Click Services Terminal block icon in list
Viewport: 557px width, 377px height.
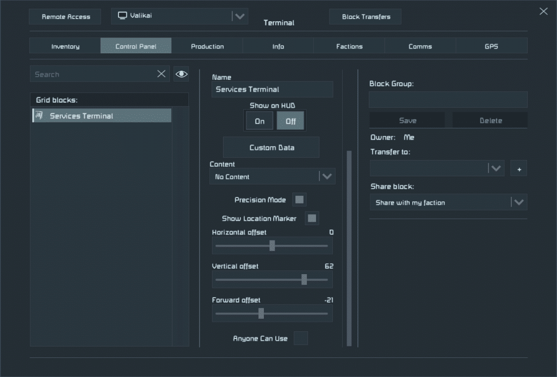[x=40, y=115]
